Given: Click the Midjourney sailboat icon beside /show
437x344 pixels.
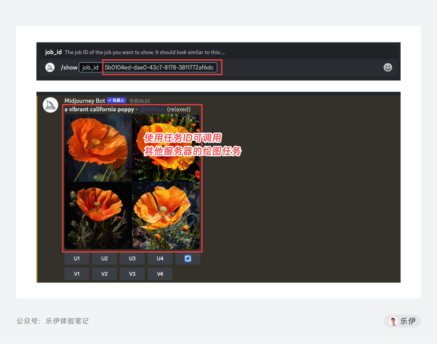Looking at the screenshot, I should tap(50, 68).
